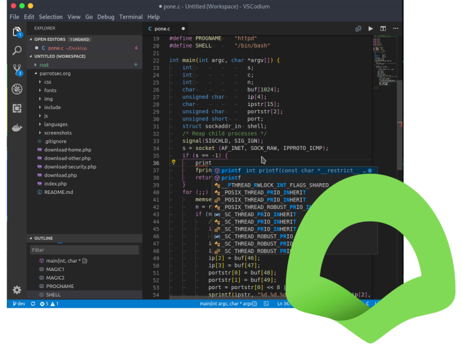
Task: Click the editor vertical scrollbar
Action: pos(400,124)
